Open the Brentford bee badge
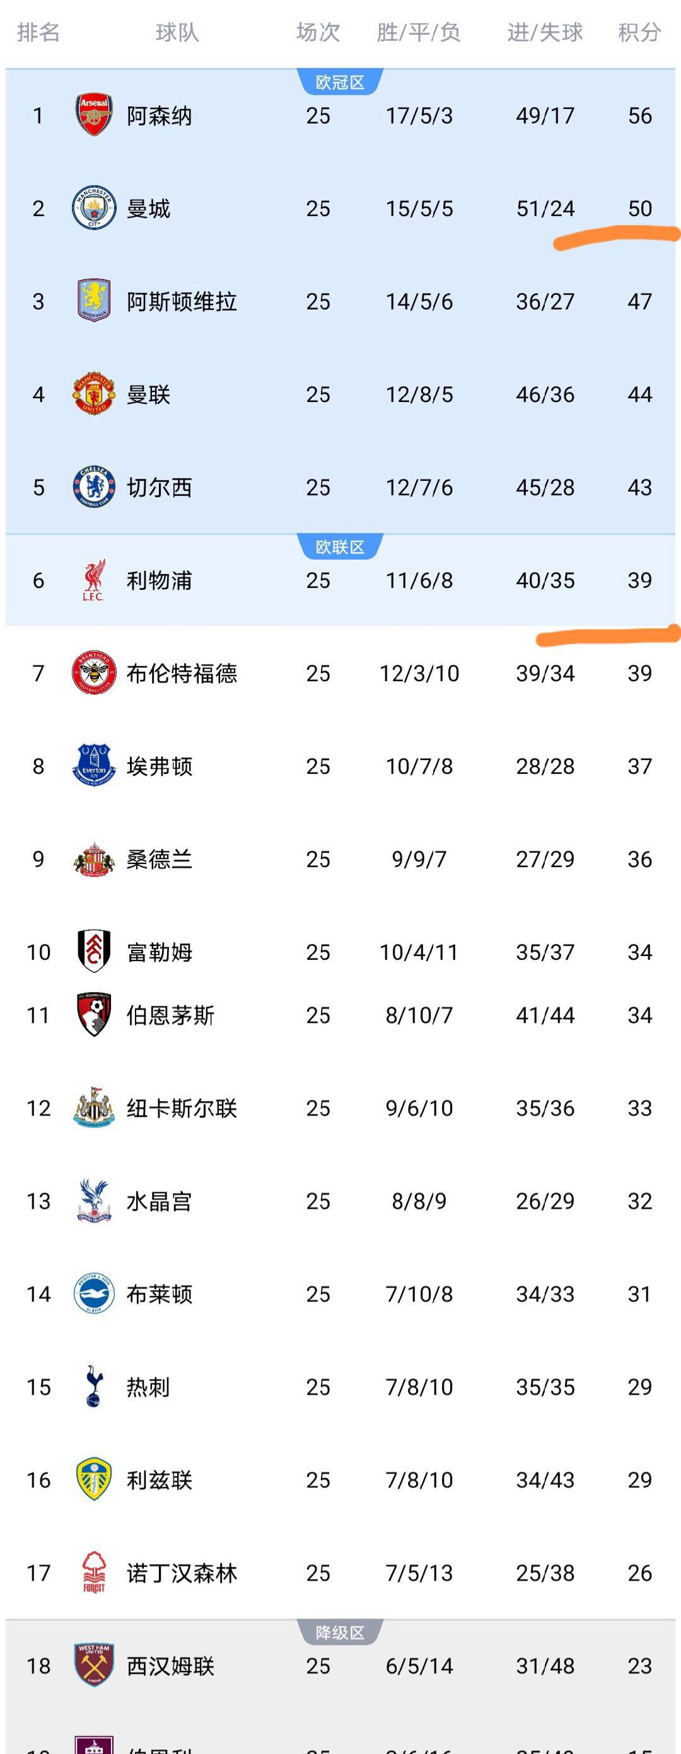681x1754 pixels. pos(93,673)
